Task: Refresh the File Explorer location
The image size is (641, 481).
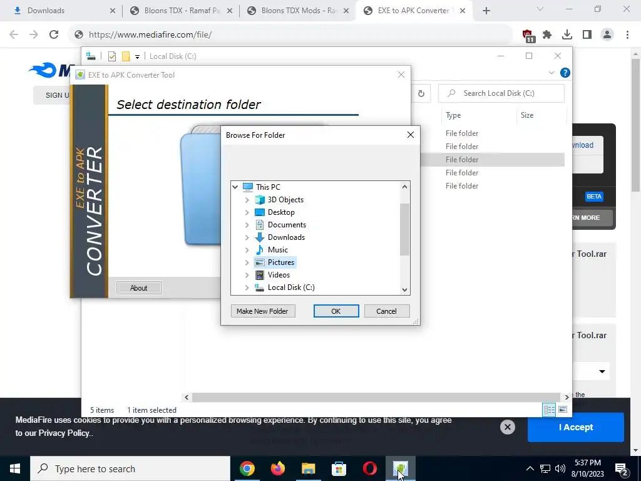Action: click(421, 94)
